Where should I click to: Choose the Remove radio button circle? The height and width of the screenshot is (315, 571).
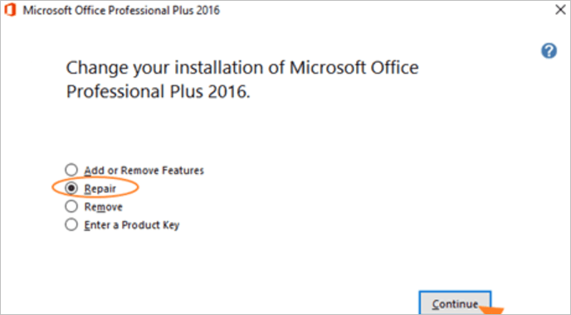point(71,206)
